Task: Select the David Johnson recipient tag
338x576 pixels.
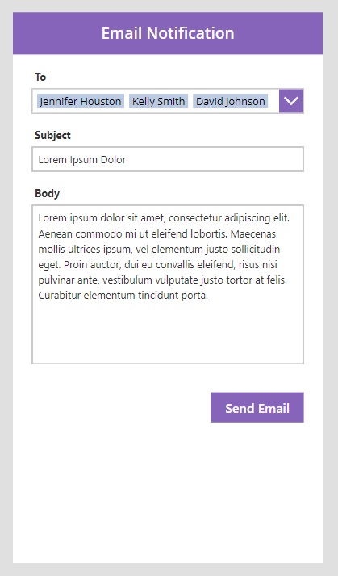Action: 230,101
